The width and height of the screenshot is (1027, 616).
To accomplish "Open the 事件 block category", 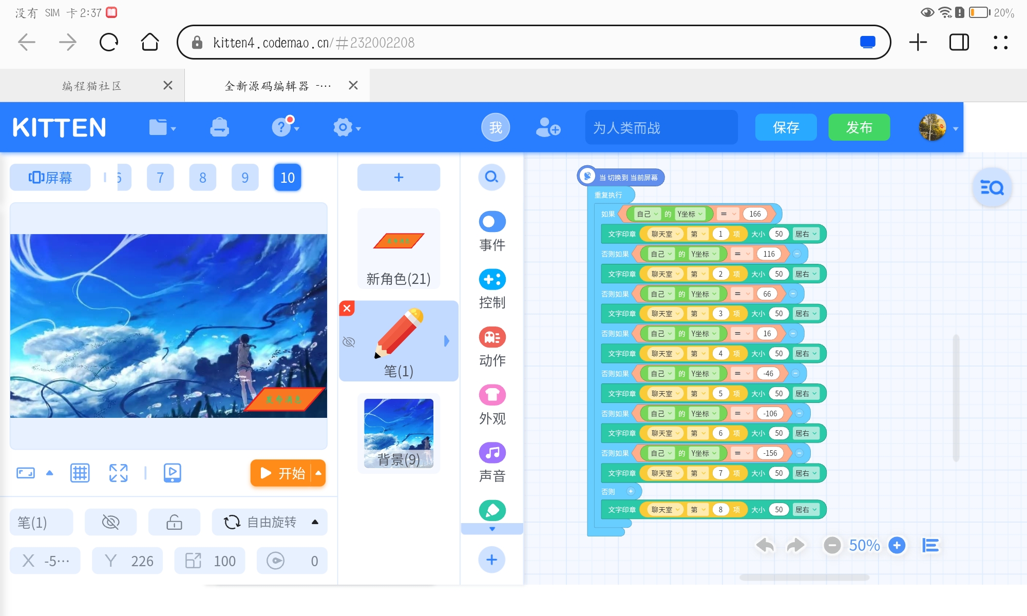I will [492, 232].
